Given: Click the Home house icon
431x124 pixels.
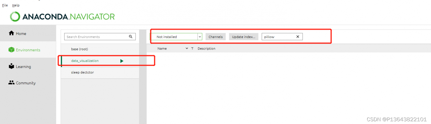Looking at the screenshot, I should click(x=11, y=33).
